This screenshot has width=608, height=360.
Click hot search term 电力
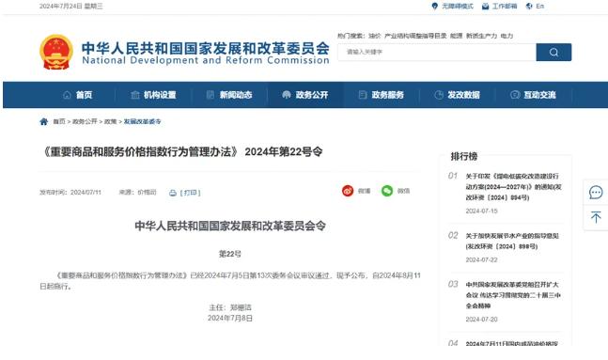pos(507,36)
